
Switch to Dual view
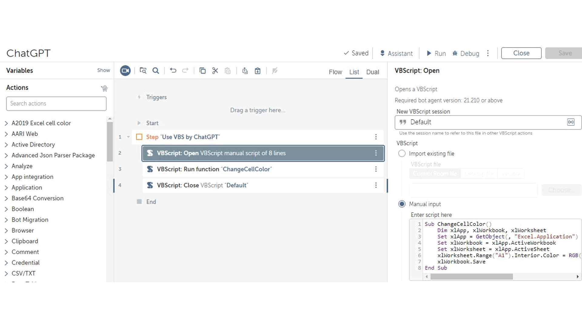[x=373, y=72]
